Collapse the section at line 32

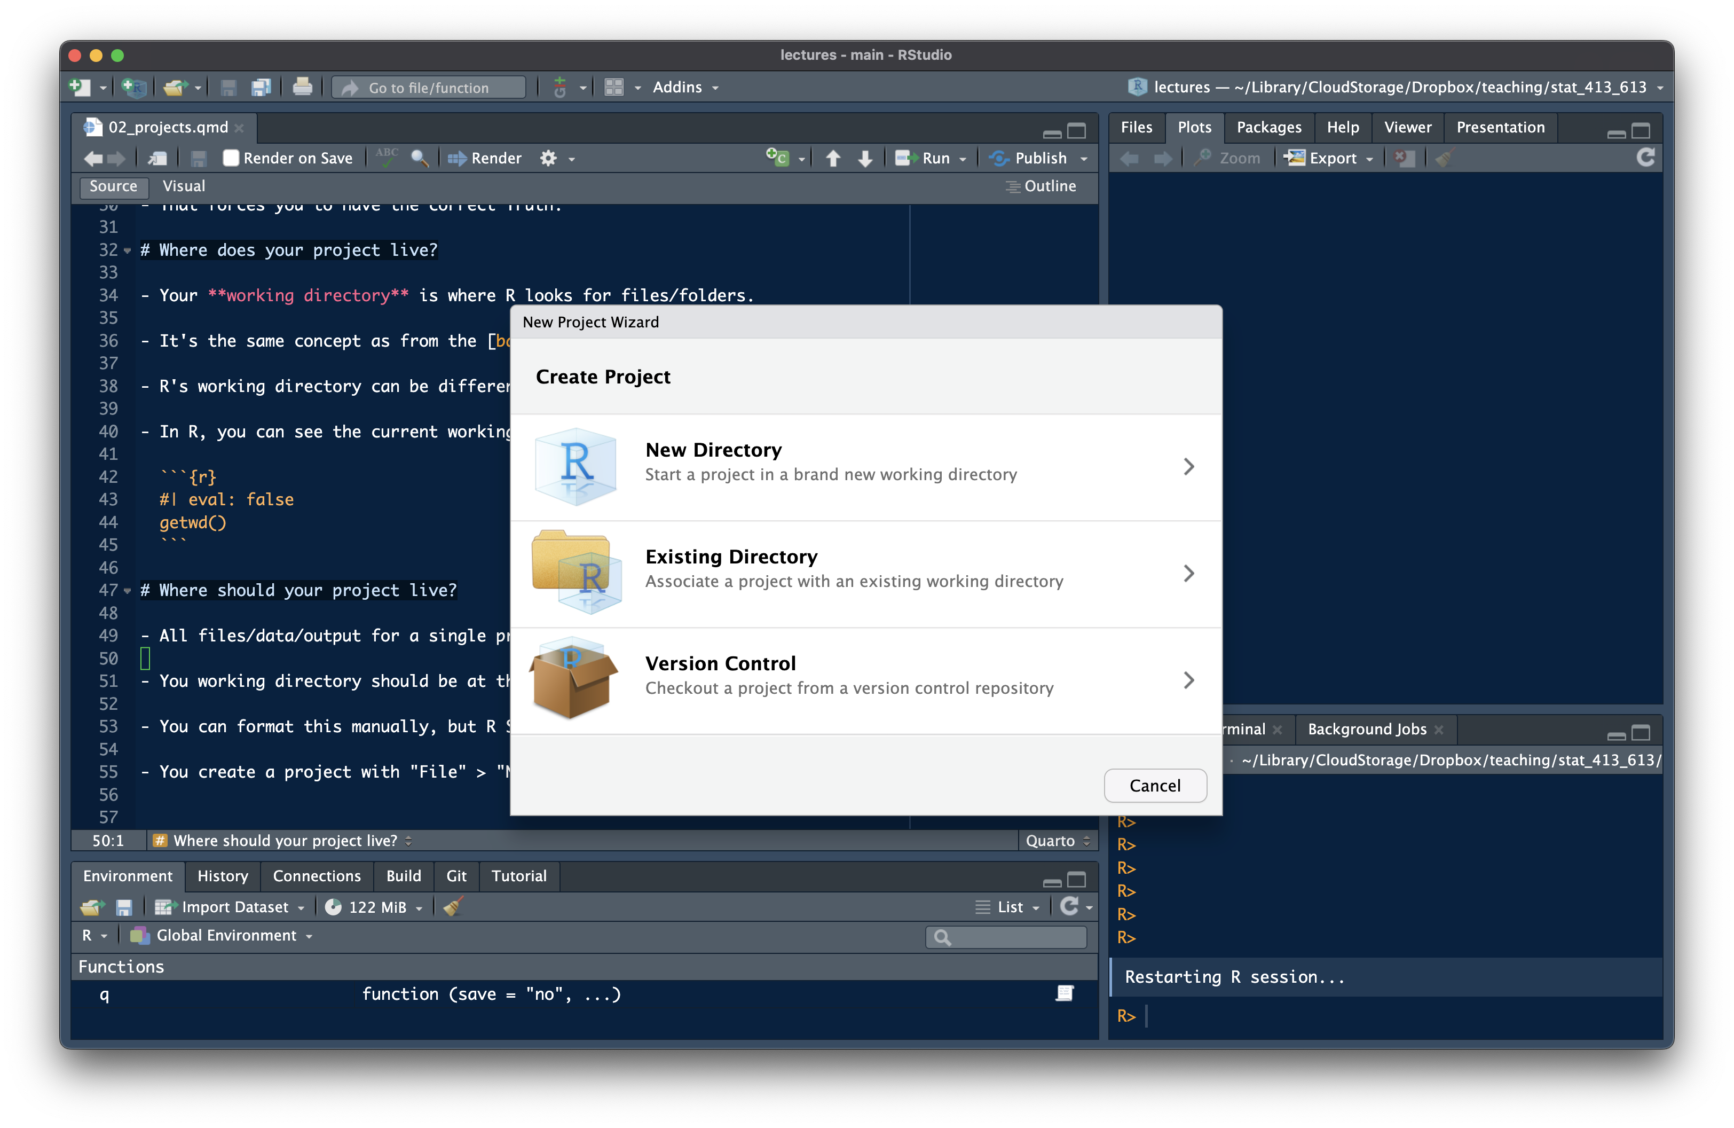128,250
